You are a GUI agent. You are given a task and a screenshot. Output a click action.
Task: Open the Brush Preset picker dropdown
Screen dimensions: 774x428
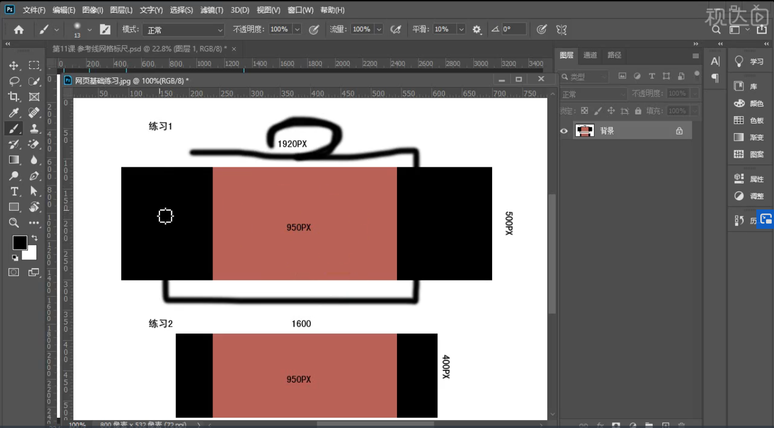pyautogui.click(x=89, y=30)
